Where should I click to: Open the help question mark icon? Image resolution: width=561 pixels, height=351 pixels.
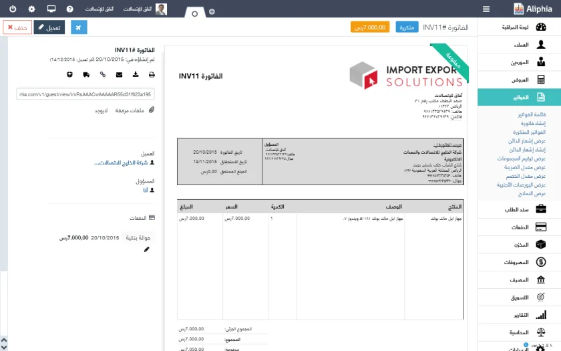pos(69,9)
